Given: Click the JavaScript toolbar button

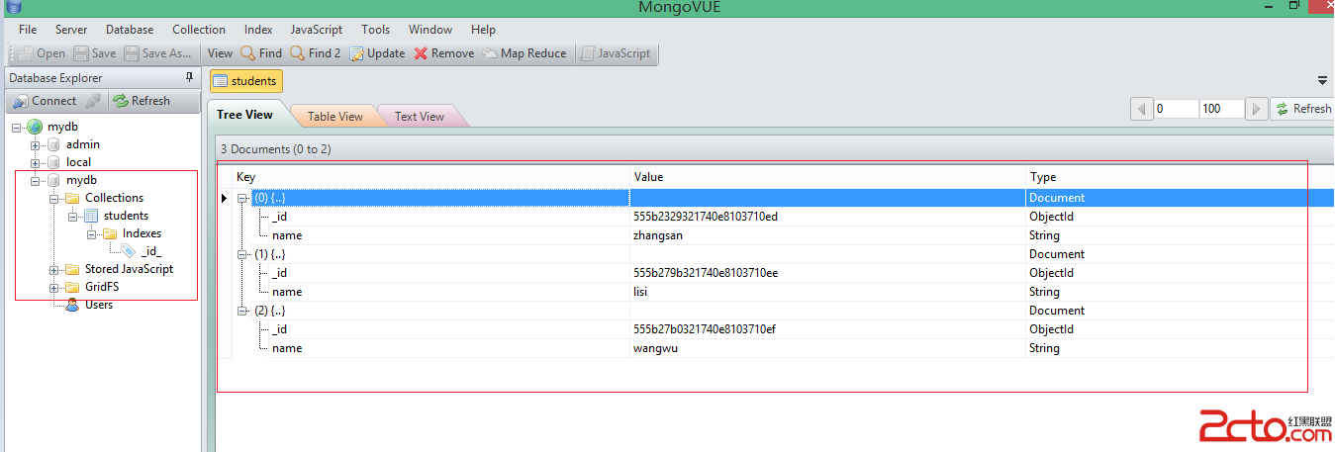Looking at the screenshot, I should 616,53.
